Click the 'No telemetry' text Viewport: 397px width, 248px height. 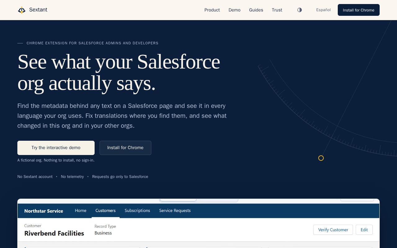click(72, 177)
